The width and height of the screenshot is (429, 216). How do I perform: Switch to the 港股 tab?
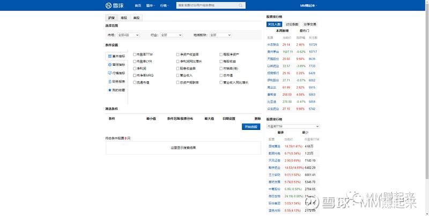click(124, 18)
